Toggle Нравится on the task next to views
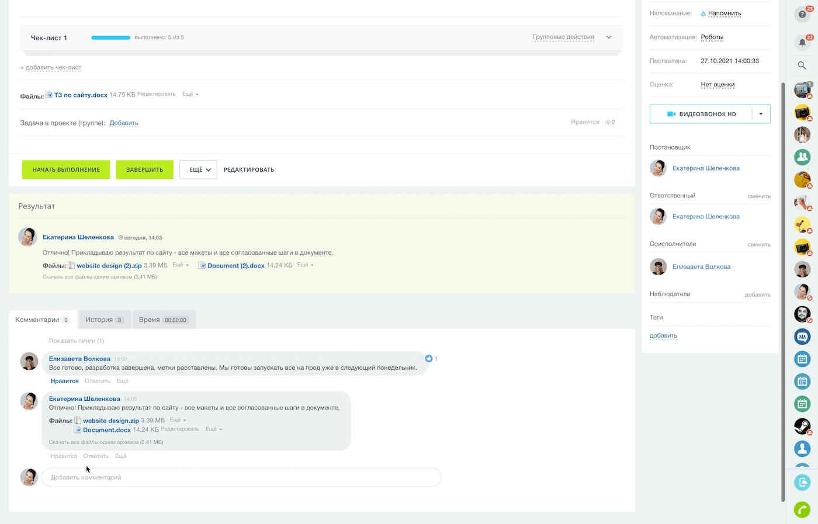The image size is (818, 524). (585, 122)
